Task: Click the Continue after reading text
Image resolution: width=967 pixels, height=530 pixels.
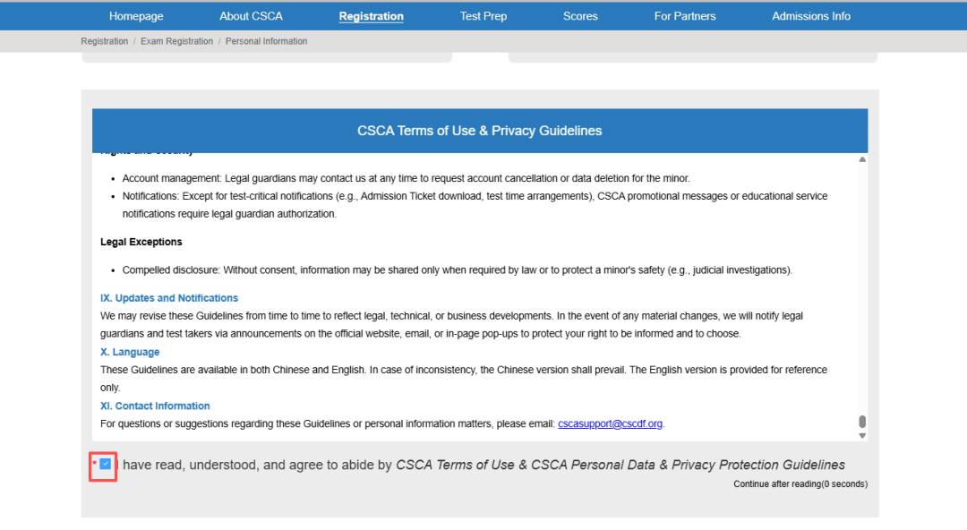Action: (800, 484)
